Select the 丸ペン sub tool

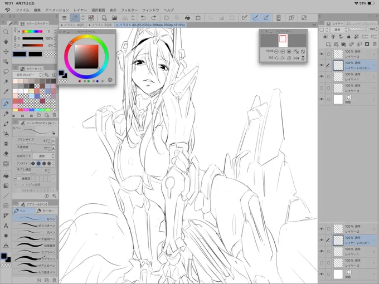tap(35, 232)
